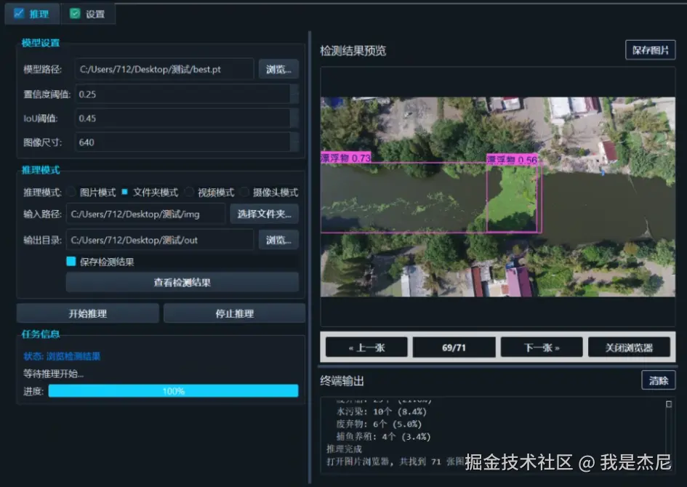Open the model path 浏览 browser dialog

pyautogui.click(x=278, y=69)
